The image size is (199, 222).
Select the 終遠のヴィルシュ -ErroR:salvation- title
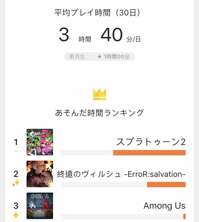point(121,174)
